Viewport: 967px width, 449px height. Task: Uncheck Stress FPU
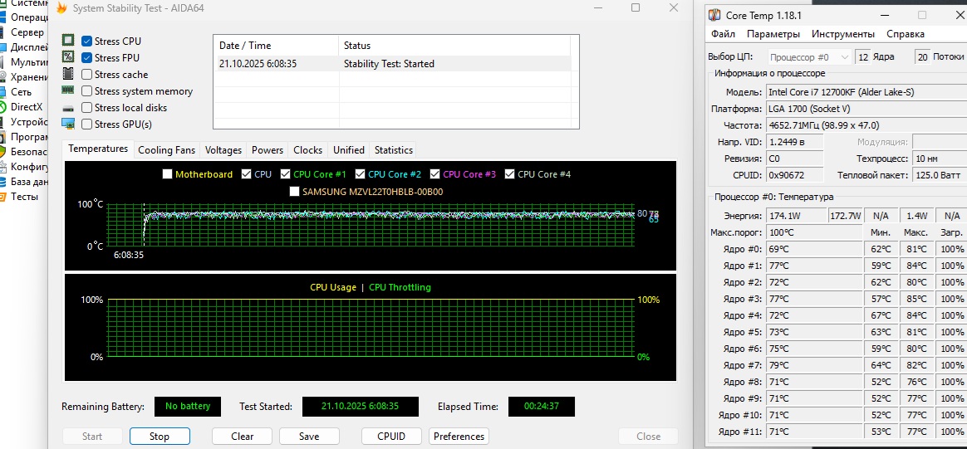point(87,58)
